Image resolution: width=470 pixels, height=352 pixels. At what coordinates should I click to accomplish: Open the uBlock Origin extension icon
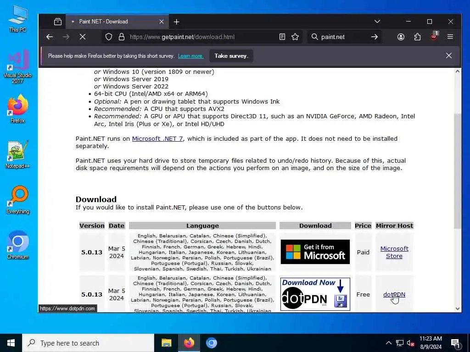434,37
